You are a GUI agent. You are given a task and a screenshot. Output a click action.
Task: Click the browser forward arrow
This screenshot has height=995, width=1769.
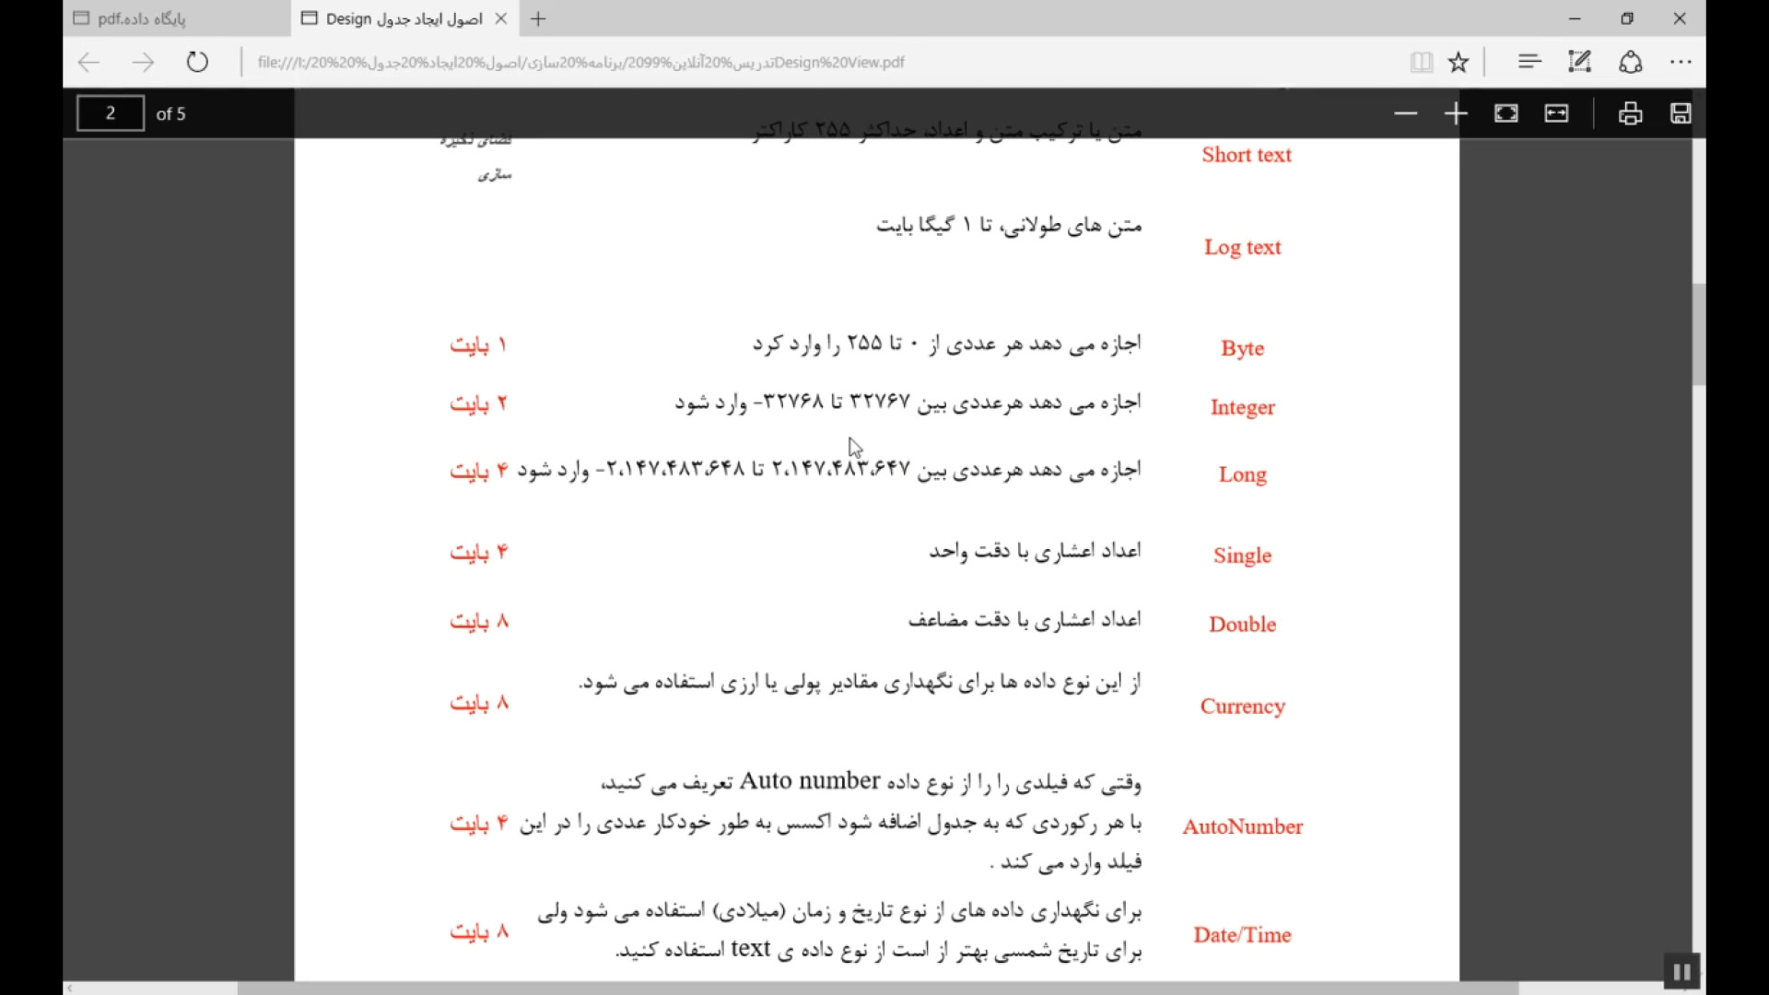pyautogui.click(x=143, y=63)
